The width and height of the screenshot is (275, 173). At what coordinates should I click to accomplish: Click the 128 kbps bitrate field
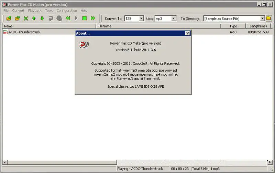(x=132, y=18)
